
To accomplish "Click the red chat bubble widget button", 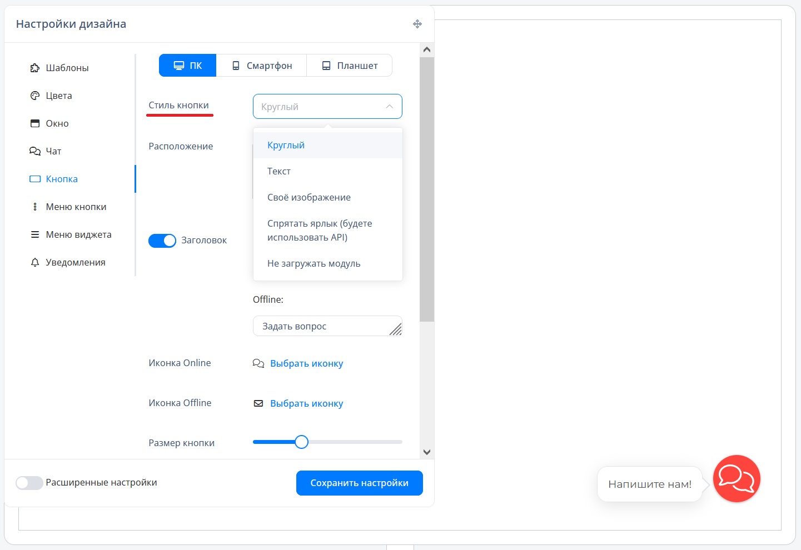I will (737, 479).
